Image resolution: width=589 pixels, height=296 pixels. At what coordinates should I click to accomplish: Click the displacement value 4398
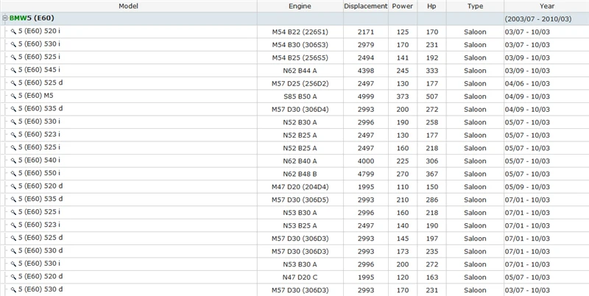click(x=365, y=71)
